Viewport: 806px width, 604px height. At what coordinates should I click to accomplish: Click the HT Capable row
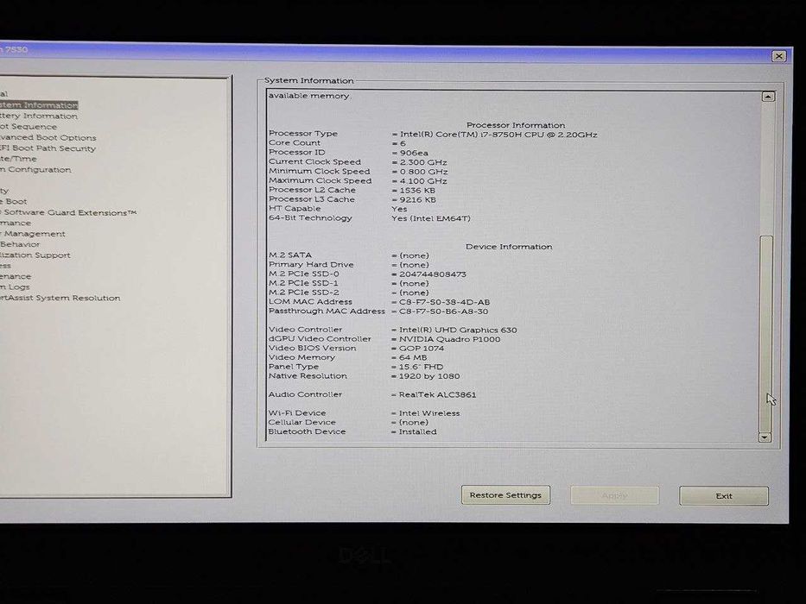(x=338, y=209)
